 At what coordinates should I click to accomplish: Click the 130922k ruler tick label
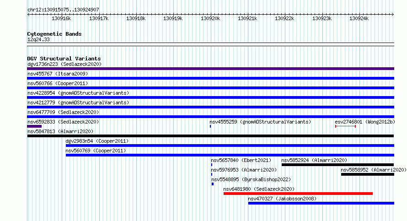pos(284,18)
